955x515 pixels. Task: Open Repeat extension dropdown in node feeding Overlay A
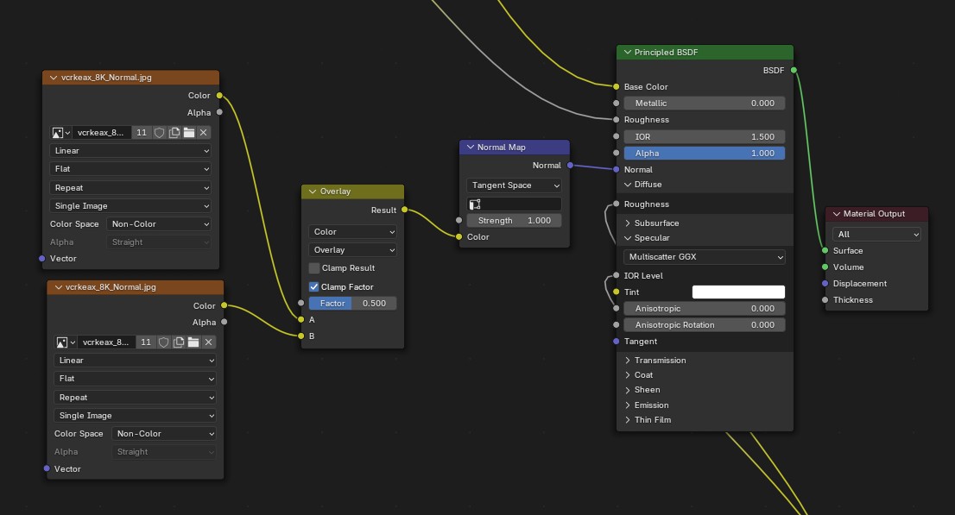pyautogui.click(x=130, y=187)
